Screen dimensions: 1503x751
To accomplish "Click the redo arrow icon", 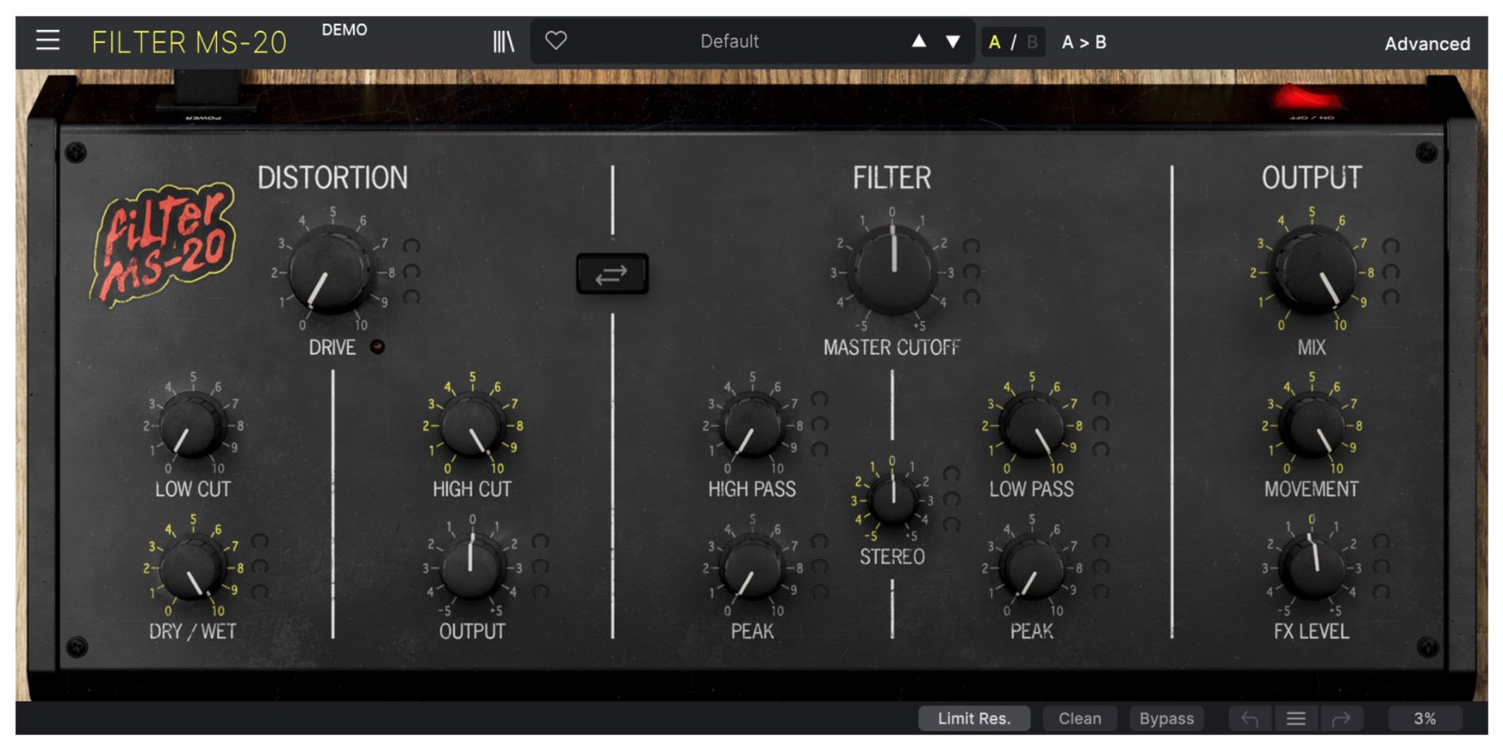I will (1341, 718).
